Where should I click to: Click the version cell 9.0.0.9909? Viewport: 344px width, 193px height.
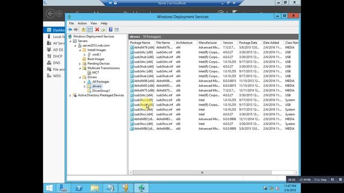coord(230,129)
